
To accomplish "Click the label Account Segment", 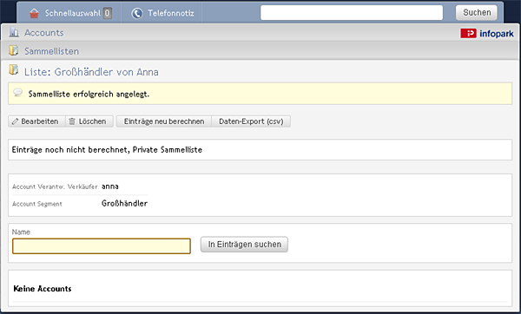I will pos(37,204).
